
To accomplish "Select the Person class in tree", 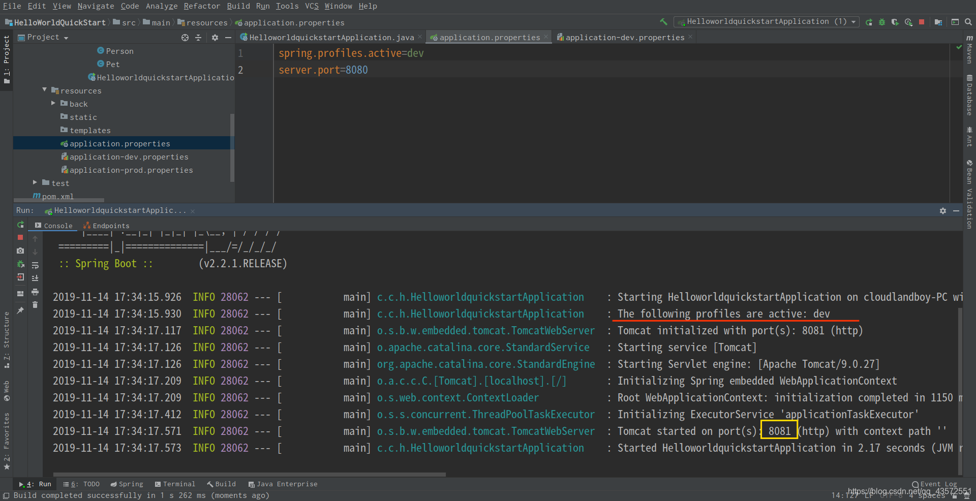I will point(115,51).
